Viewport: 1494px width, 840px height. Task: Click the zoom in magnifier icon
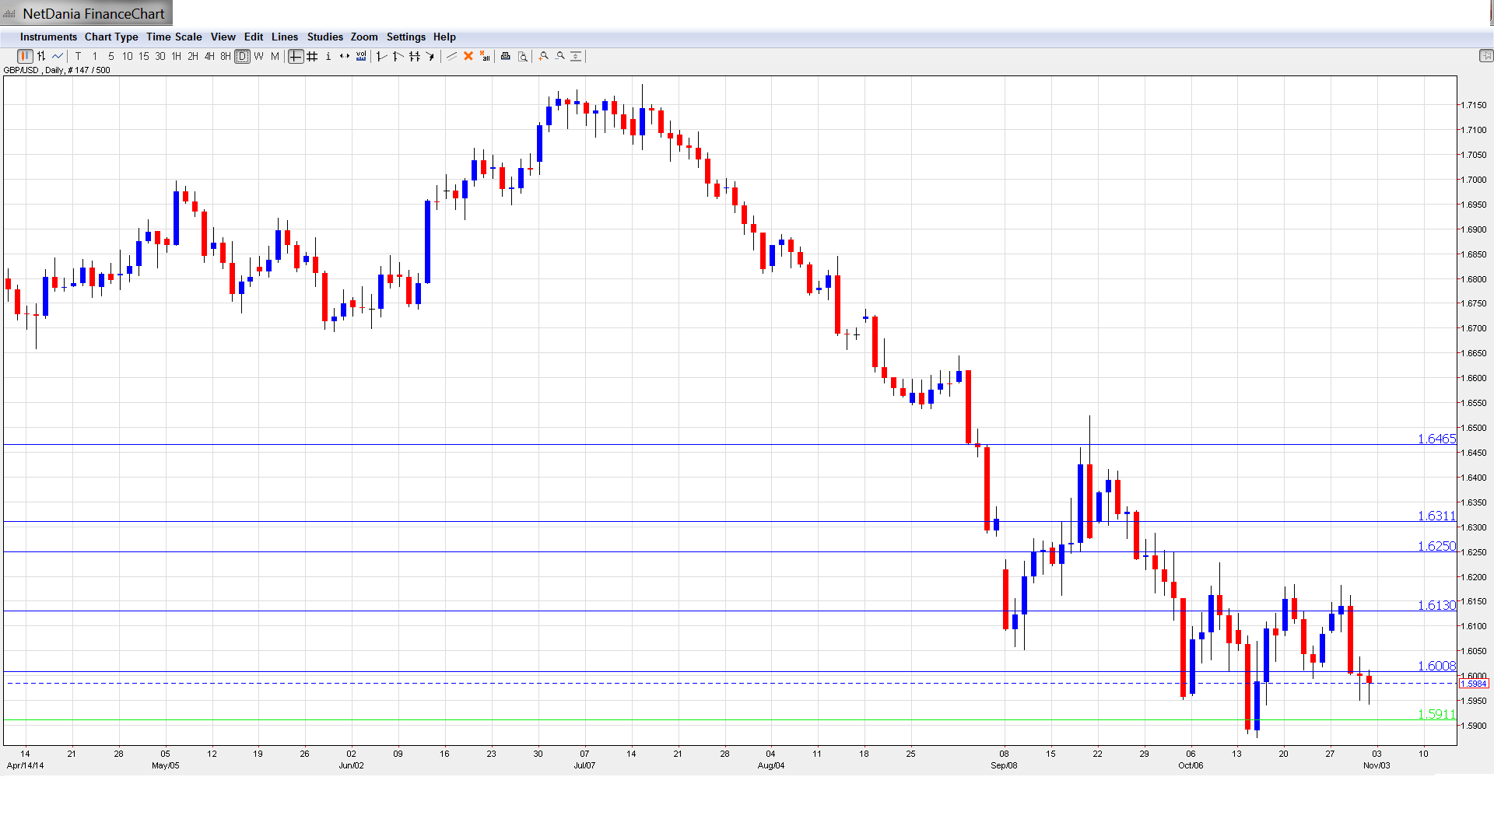[544, 56]
